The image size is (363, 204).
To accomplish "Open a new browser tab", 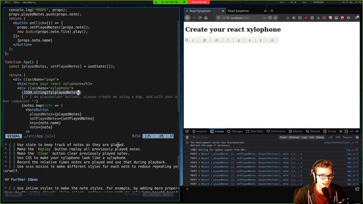I will pos(272,11).
